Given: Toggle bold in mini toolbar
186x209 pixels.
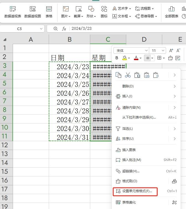Looking at the screenshot, I should click(117, 58).
